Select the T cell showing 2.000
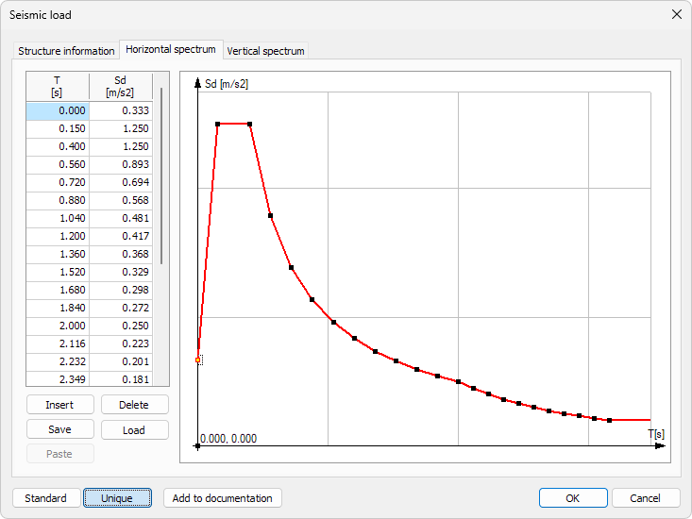This screenshot has height=519, width=692. click(58, 326)
